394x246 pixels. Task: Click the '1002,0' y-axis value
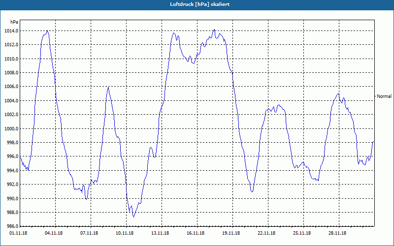tap(11, 115)
